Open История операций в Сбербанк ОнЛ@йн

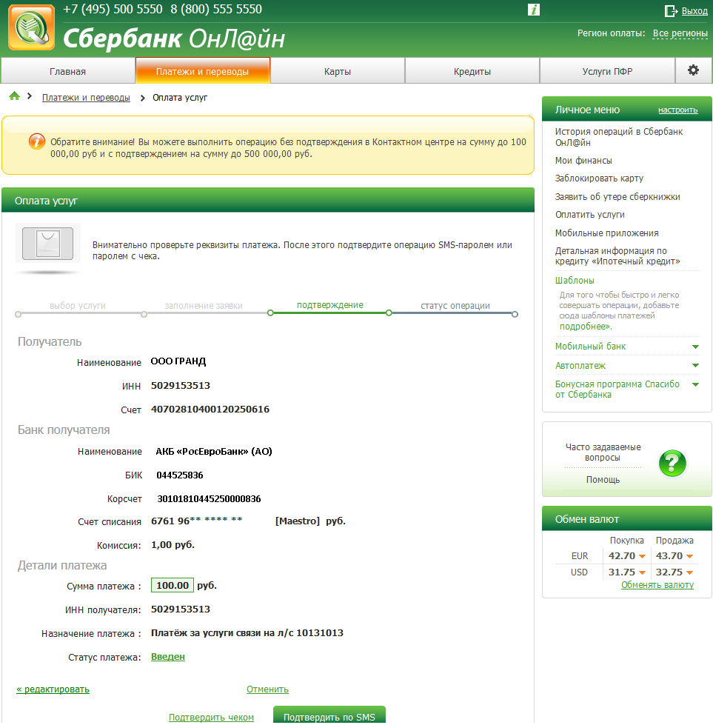pyautogui.click(x=619, y=137)
